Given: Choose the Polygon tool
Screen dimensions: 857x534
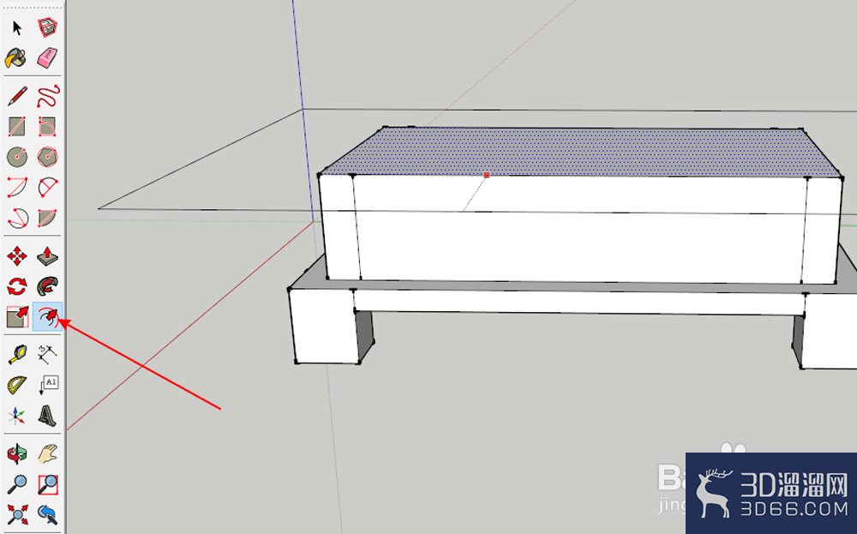Looking at the screenshot, I should click(47, 157).
